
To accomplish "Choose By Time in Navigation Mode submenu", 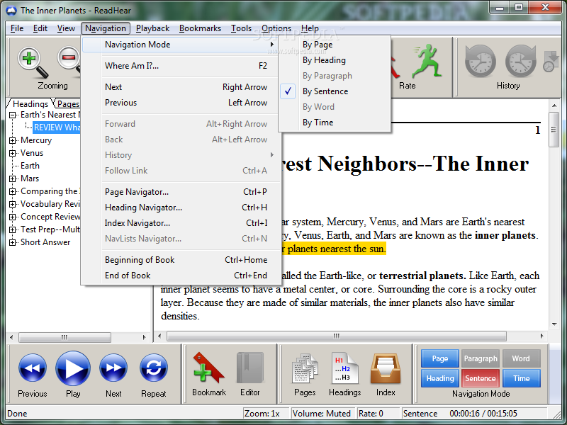I will 335,123.
